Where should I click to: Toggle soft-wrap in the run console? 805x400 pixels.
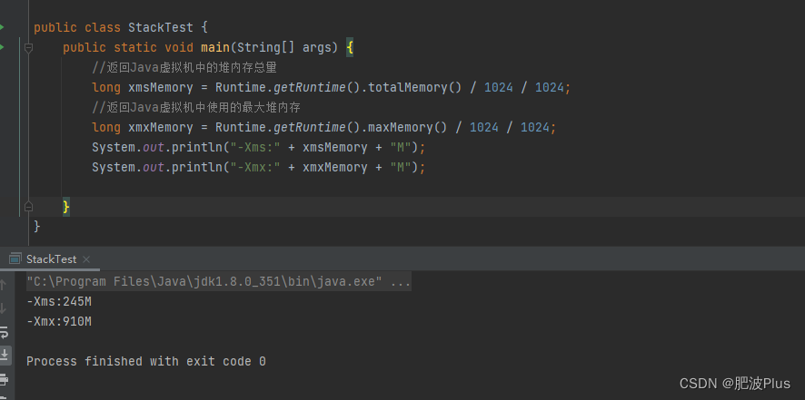point(4,332)
